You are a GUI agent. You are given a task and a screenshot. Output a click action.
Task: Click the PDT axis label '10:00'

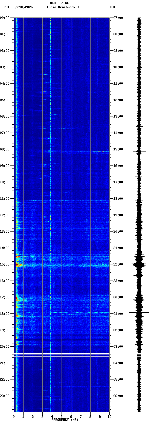point(5,182)
